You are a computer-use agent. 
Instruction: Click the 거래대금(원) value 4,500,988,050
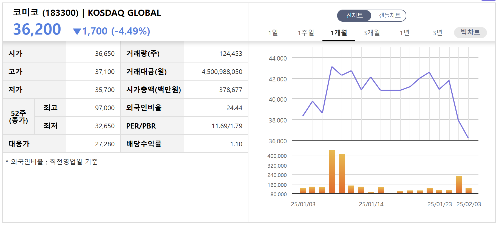point(222,72)
